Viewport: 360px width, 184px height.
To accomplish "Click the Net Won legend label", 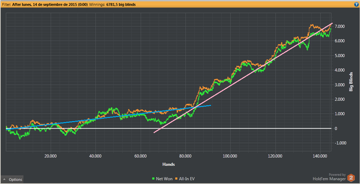I will point(164,178).
